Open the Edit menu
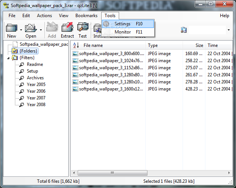 pos(26,16)
